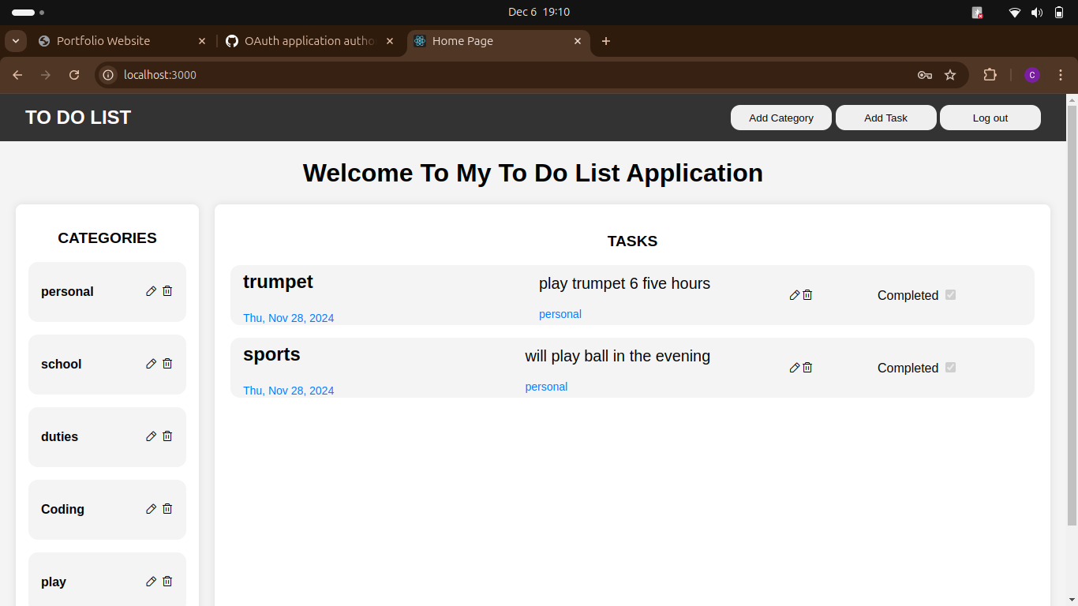Delete the sports task with trash icon

pyautogui.click(x=807, y=368)
